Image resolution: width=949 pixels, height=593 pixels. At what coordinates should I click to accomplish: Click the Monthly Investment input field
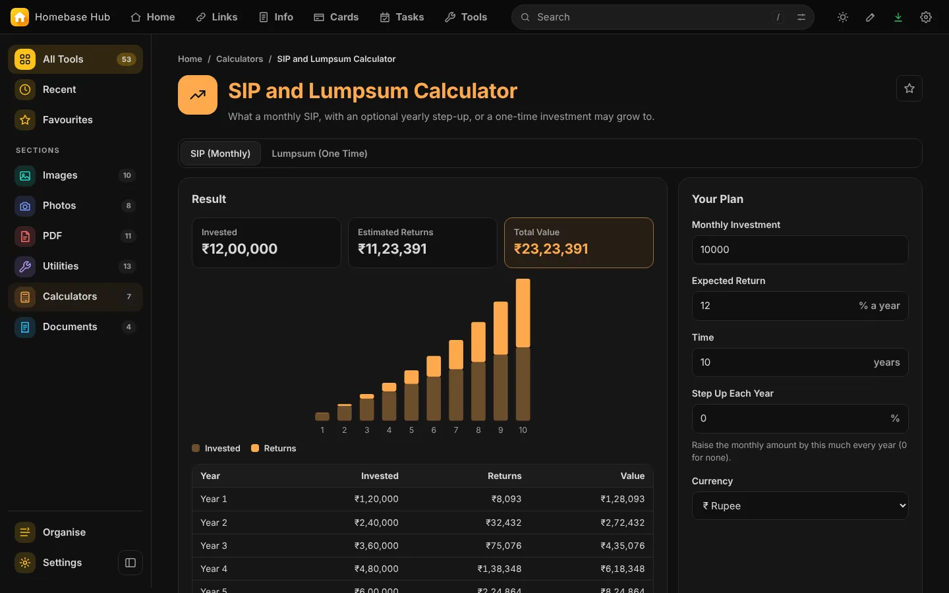point(800,250)
